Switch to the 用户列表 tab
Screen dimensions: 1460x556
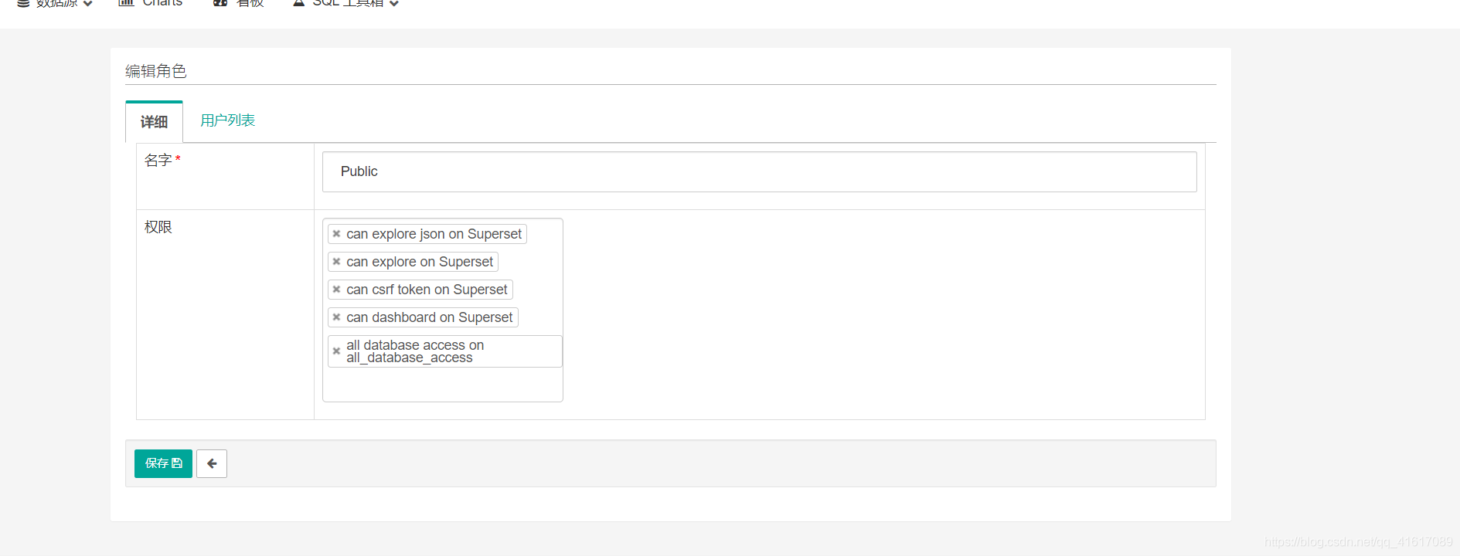click(x=226, y=120)
